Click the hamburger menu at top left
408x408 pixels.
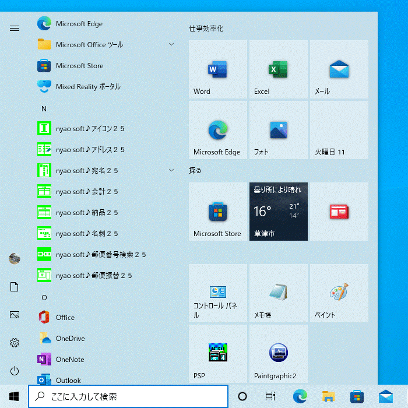(x=15, y=28)
